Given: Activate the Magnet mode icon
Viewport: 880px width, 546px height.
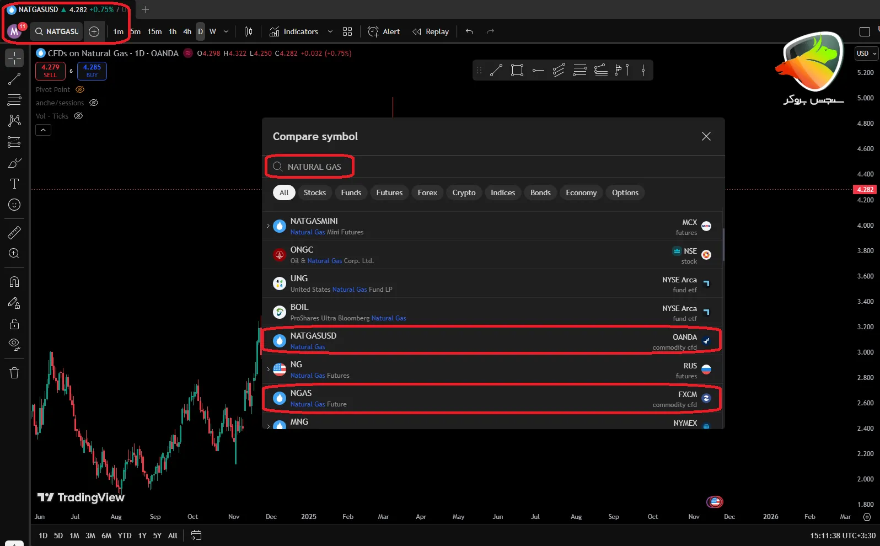Looking at the screenshot, I should tap(14, 282).
